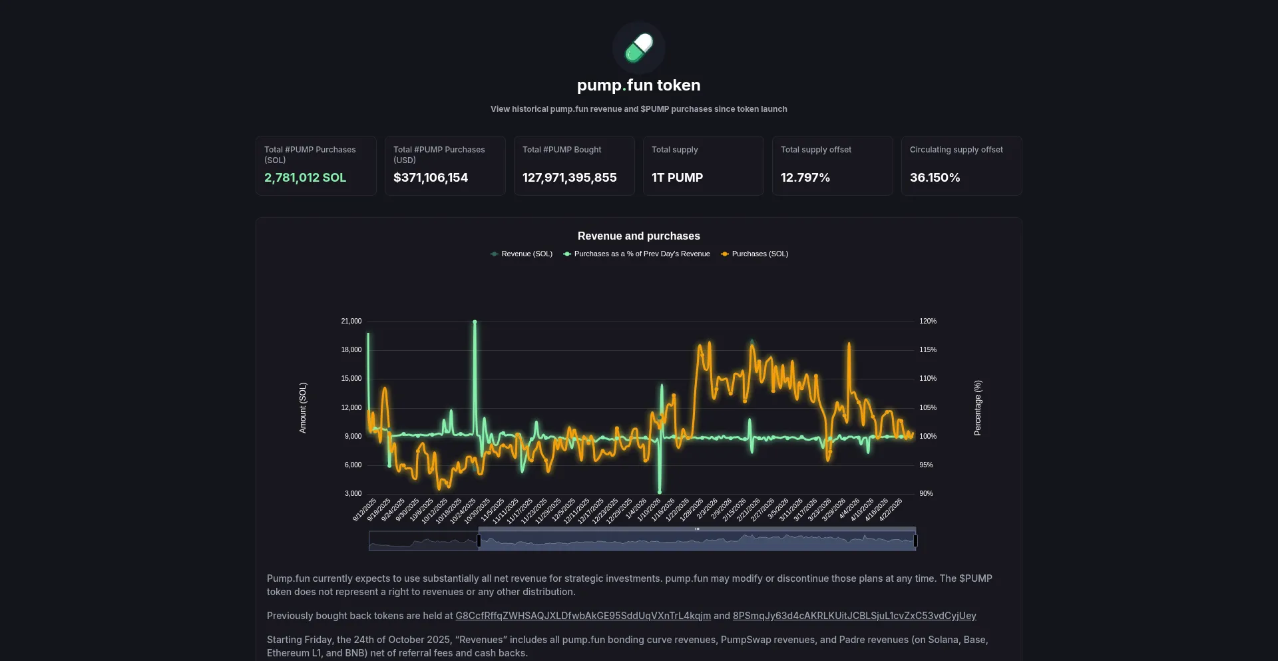Click the page subtitle about historical revenue
This screenshot has height=661, width=1278.
(x=639, y=109)
